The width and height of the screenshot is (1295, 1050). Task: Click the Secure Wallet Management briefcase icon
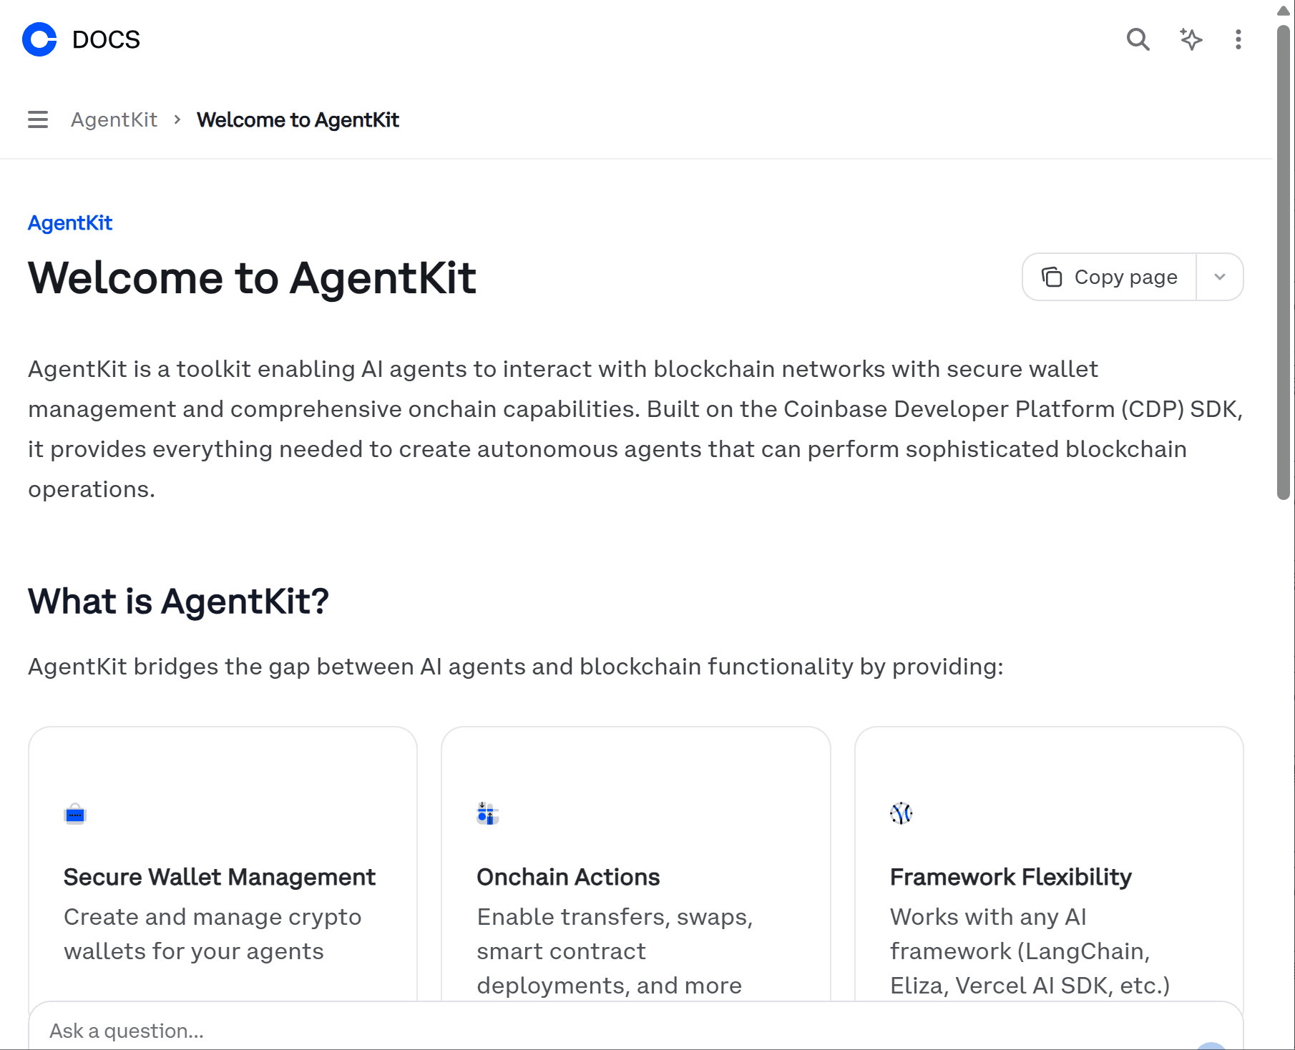(74, 813)
